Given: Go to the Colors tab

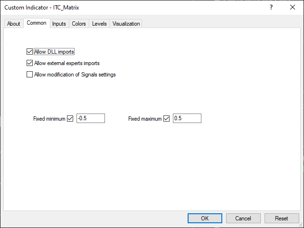Looking at the screenshot, I should click(79, 24).
